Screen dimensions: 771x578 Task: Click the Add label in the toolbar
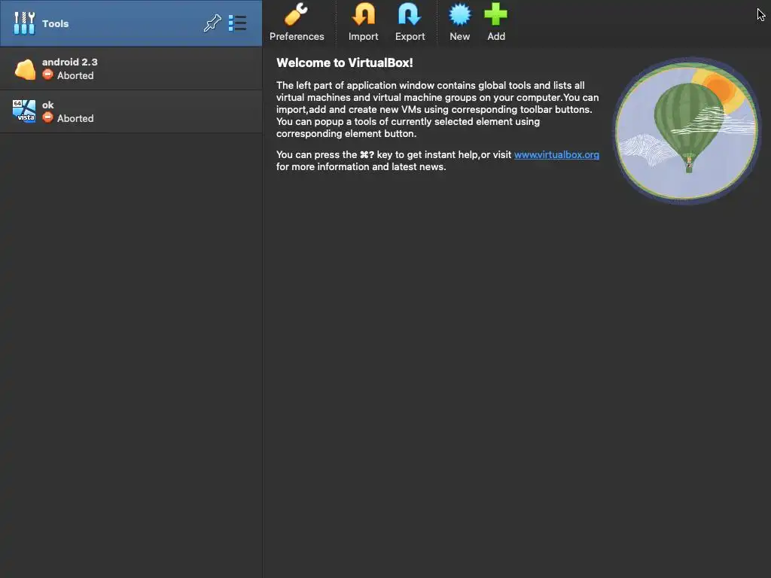click(496, 36)
